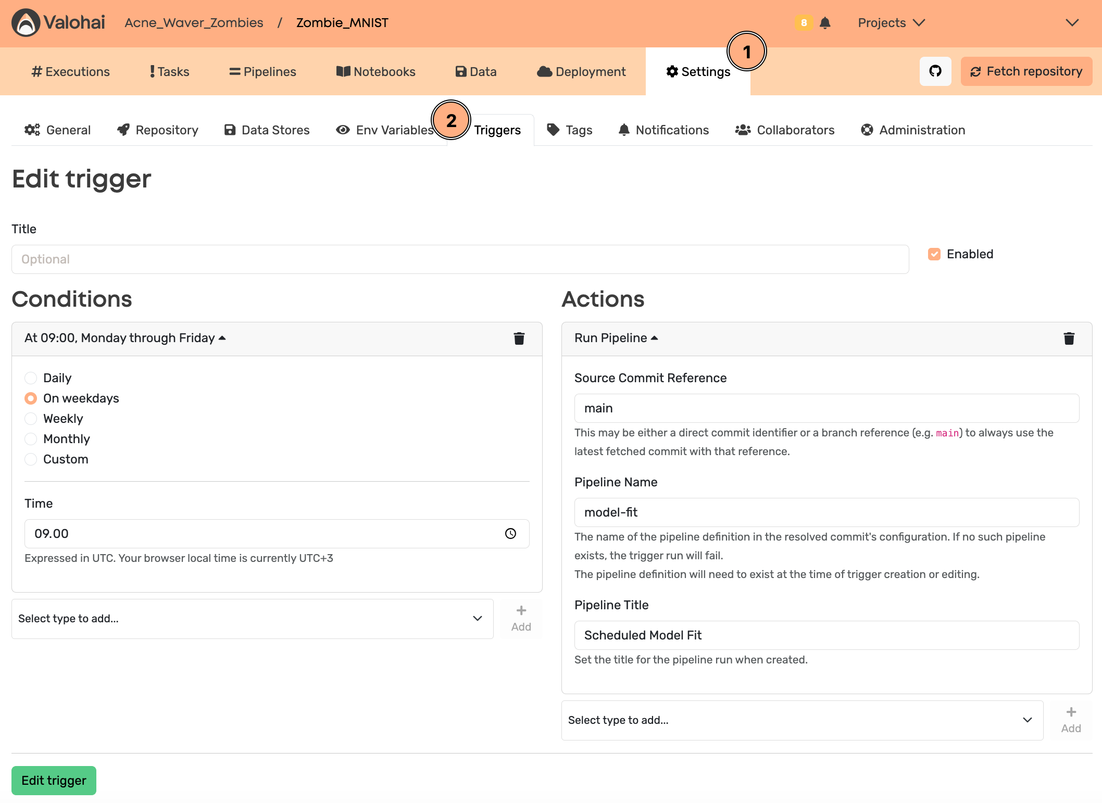The image size is (1102, 803).
Task: Expand the Projects dropdown menu
Action: point(891,23)
